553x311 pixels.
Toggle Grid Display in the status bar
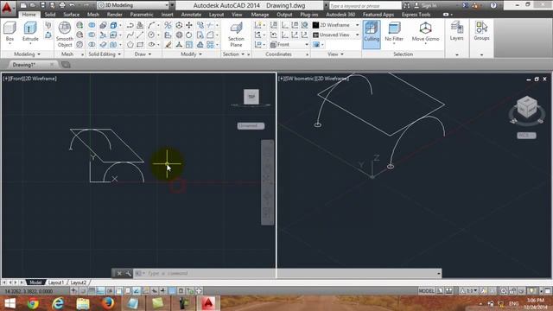pos(92,291)
